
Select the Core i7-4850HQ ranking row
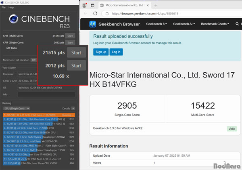[39, 155]
